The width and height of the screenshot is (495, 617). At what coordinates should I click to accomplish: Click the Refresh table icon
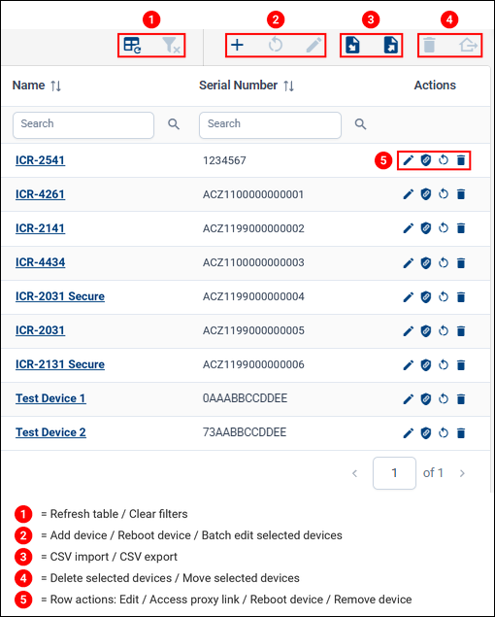pyautogui.click(x=132, y=45)
